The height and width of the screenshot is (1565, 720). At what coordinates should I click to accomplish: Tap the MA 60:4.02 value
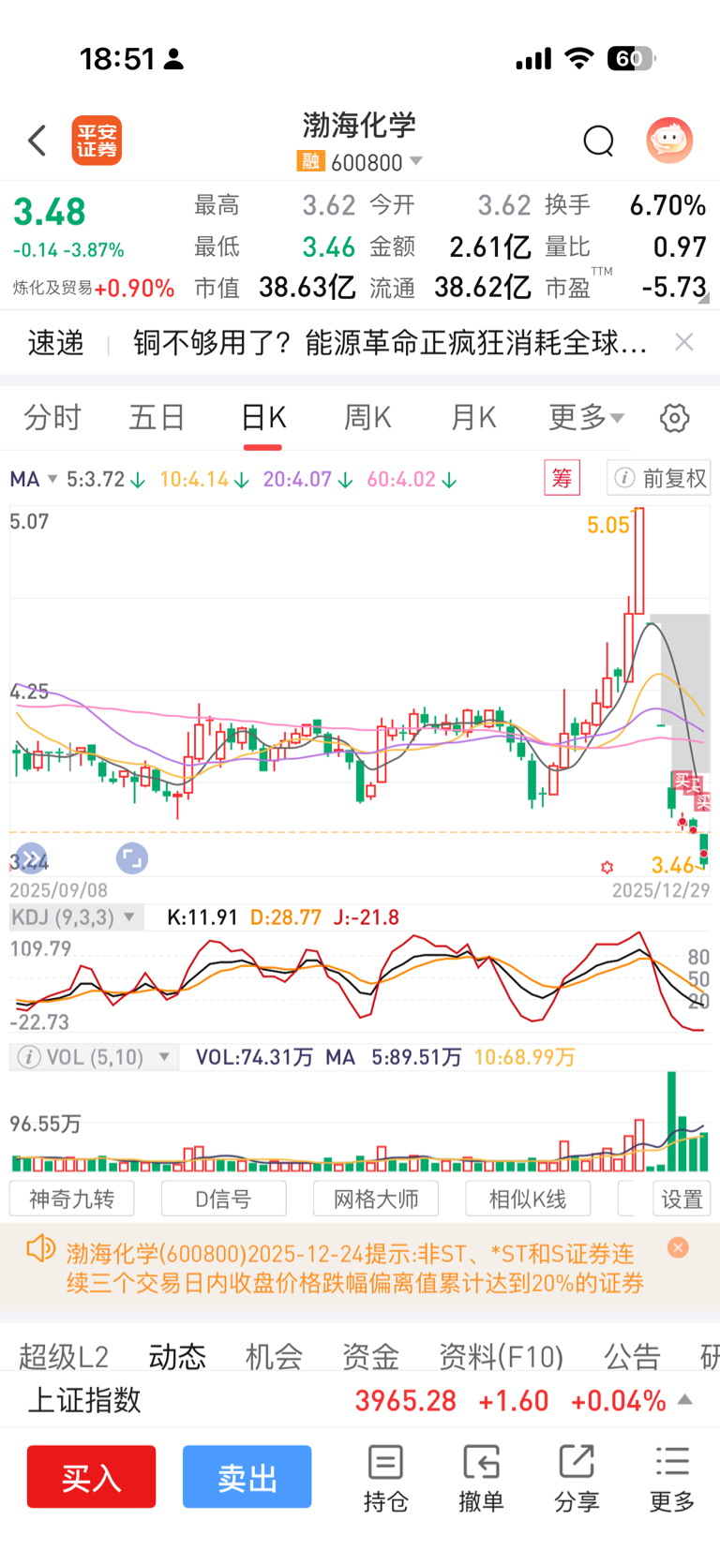click(x=401, y=479)
